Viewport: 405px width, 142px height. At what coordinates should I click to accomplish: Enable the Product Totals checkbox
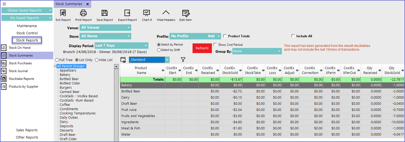225,36
